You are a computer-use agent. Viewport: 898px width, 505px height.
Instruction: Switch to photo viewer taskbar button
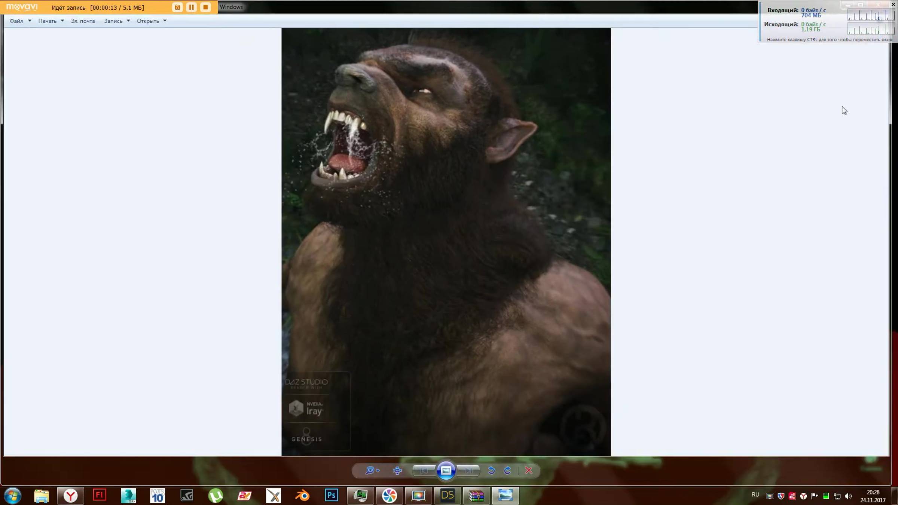click(x=505, y=496)
